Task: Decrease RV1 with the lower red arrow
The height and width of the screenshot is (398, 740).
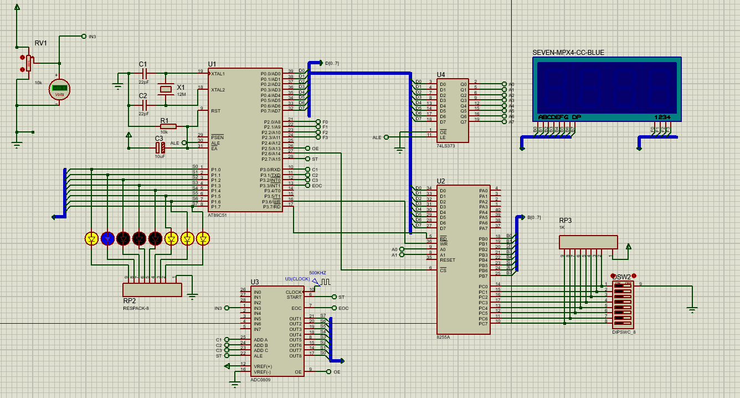Action: (22, 69)
